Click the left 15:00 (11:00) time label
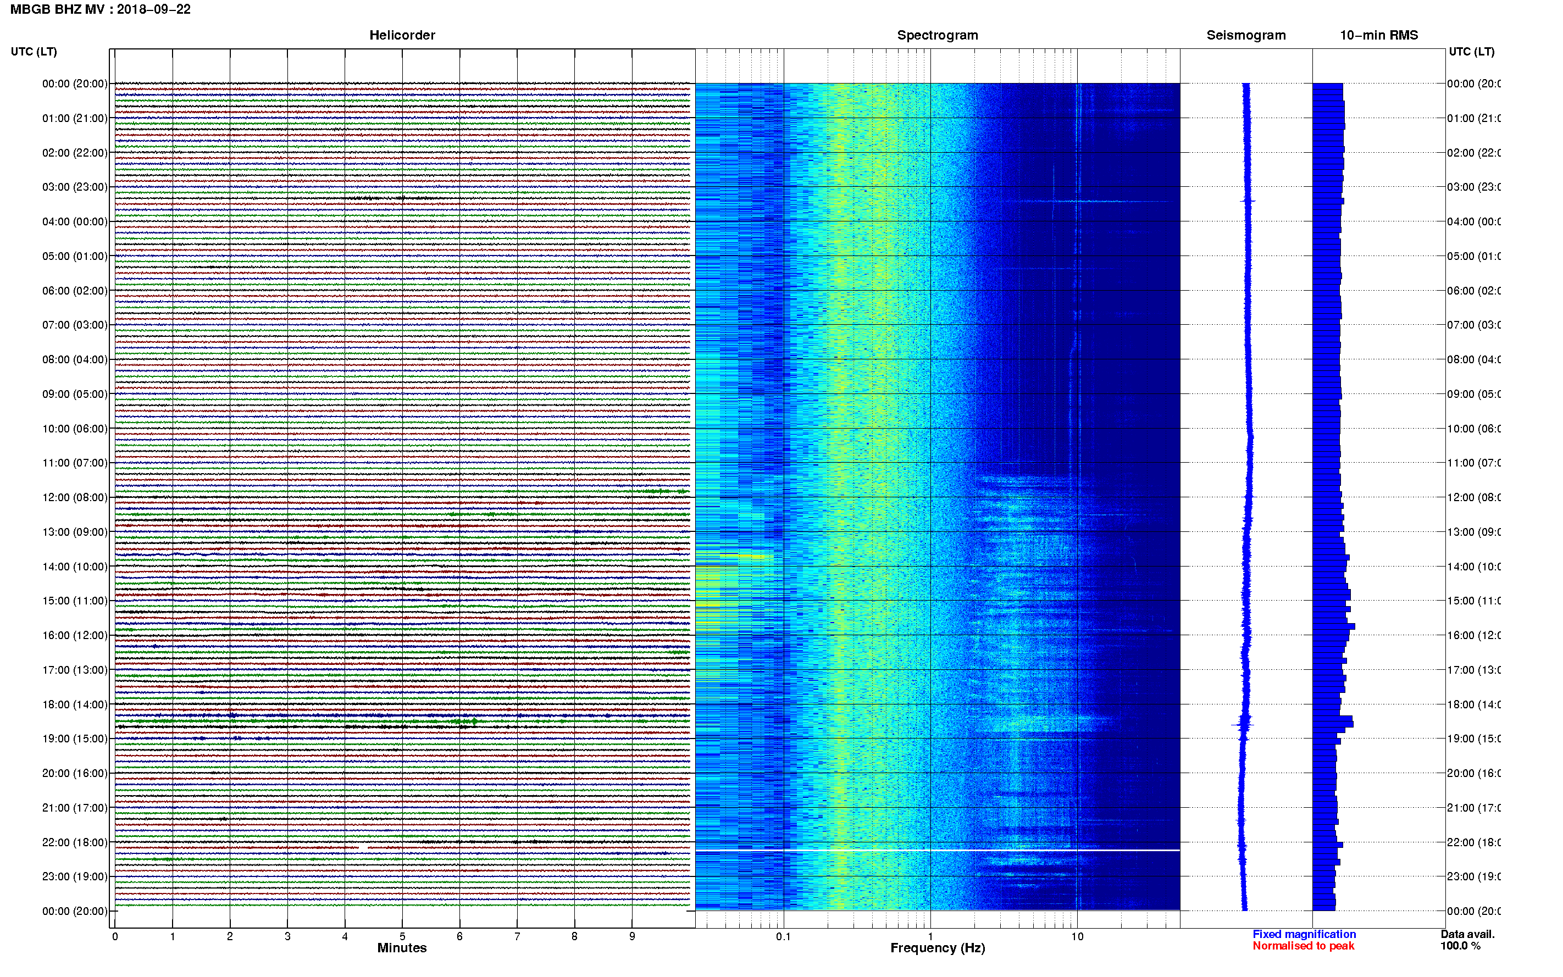 coord(75,600)
